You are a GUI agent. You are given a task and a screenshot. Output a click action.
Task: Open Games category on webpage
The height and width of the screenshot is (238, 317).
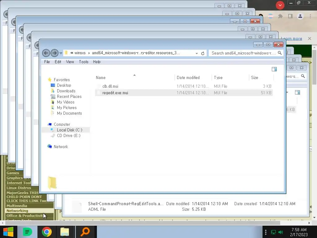13,173
